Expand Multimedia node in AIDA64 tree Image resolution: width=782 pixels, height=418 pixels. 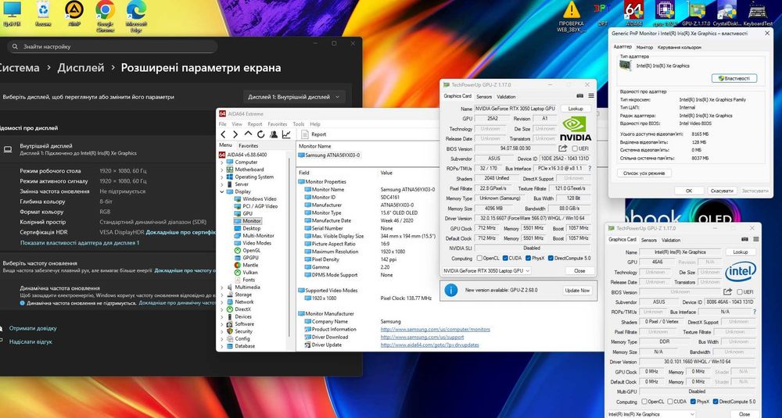222,288
